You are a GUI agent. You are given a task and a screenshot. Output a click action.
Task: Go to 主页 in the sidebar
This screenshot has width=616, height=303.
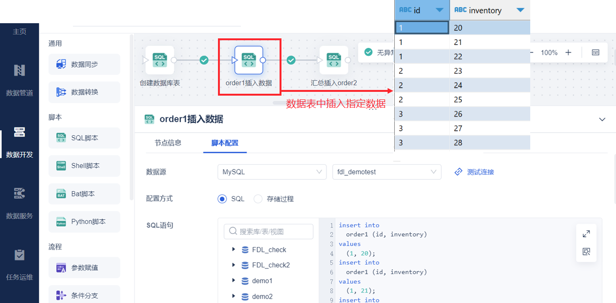pyautogui.click(x=19, y=32)
